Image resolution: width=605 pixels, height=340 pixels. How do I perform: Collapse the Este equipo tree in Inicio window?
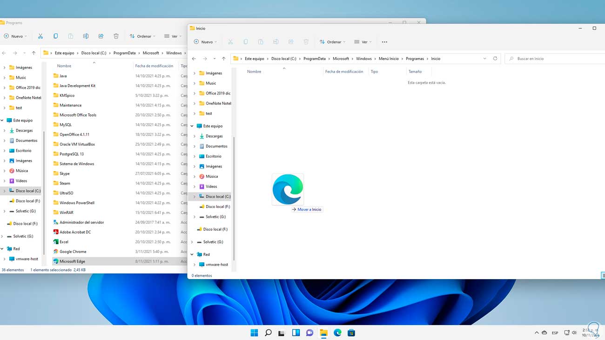tap(192, 126)
